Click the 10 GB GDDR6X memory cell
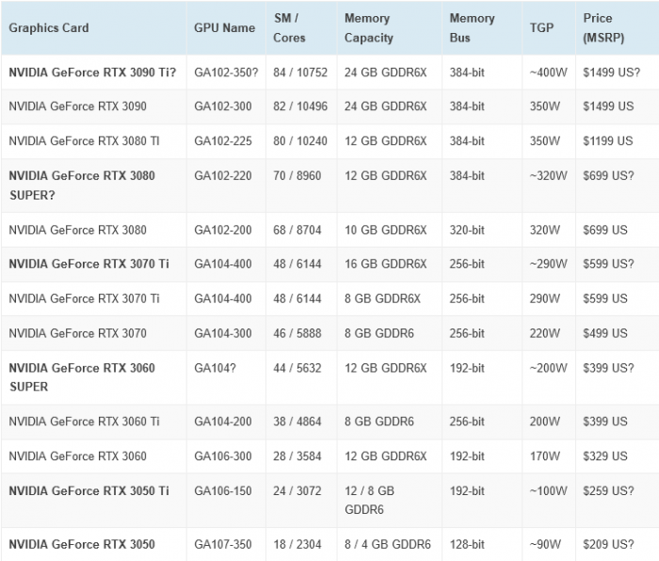Screen dimensions: 659x561 (x=385, y=230)
